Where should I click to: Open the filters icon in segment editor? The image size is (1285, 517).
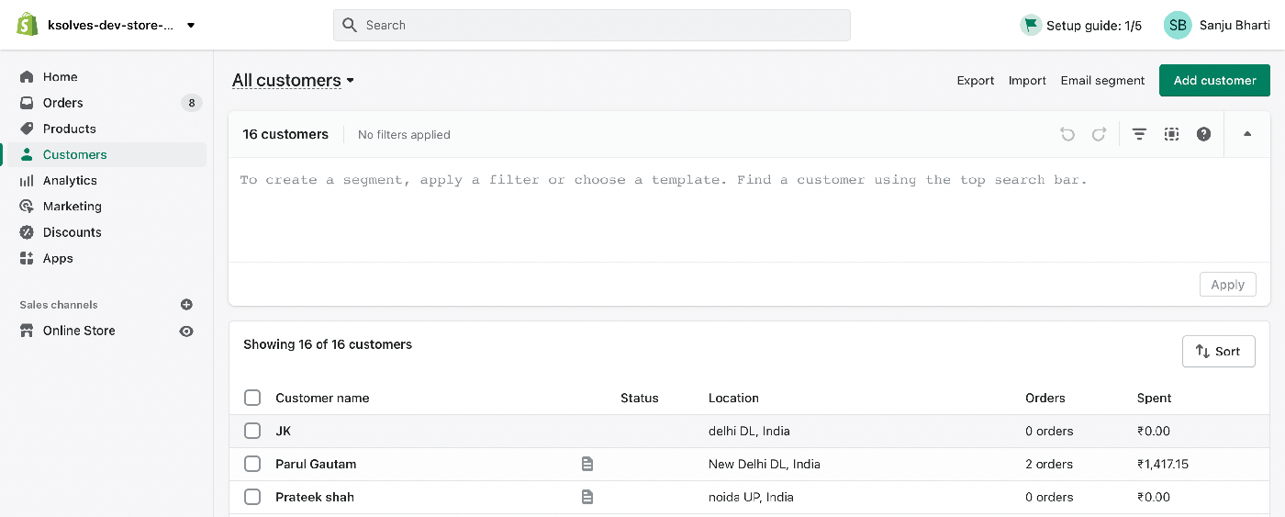click(1139, 134)
